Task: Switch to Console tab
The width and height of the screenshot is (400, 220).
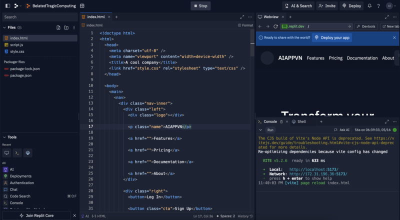Action: pos(269,121)
